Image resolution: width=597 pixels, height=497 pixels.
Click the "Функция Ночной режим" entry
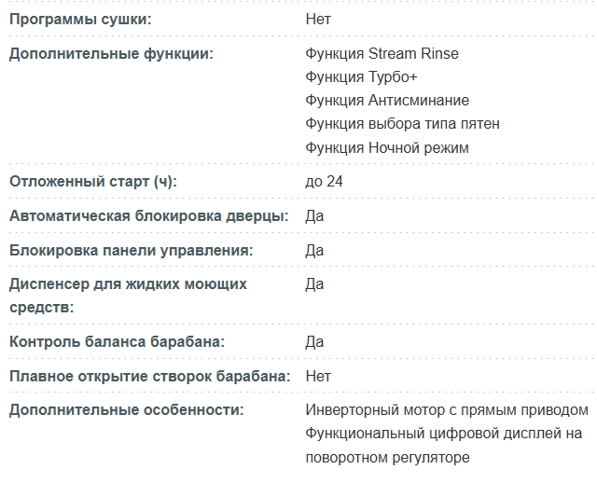point(387,147)
